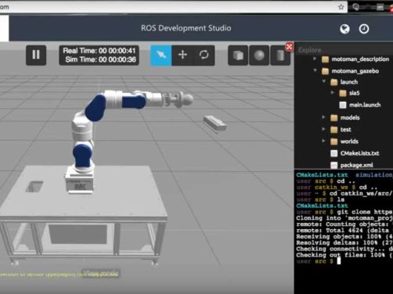Expand the test folder
The width and height of the screenshot is (393, 294).
pos(323,129)
